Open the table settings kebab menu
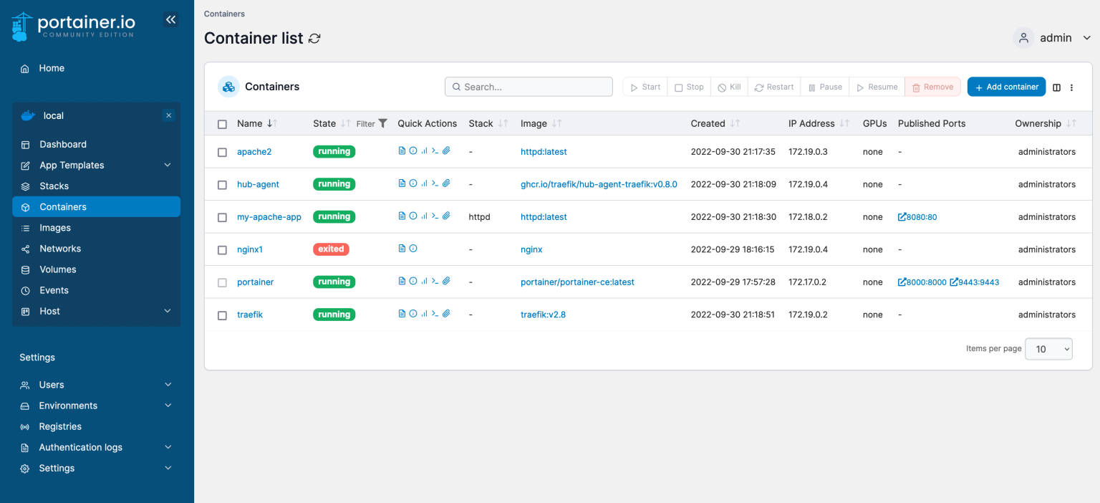Image resolution: width=1100 pixels, height=503 pixels. coord(1071,87)
